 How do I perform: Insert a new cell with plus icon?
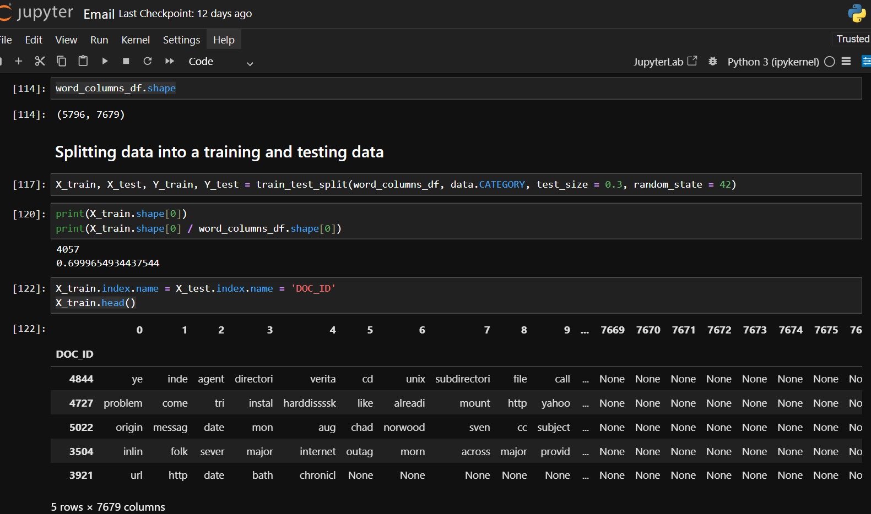pyautogui.click(x=19, y=61)
